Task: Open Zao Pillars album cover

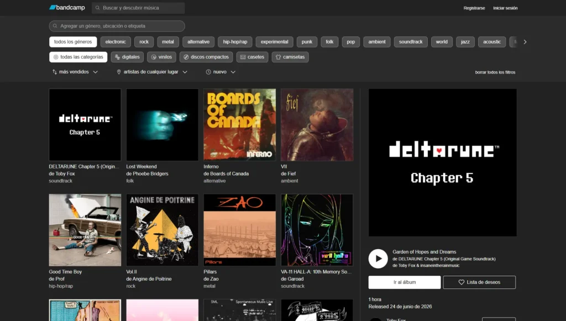Action: pos(240,230)
